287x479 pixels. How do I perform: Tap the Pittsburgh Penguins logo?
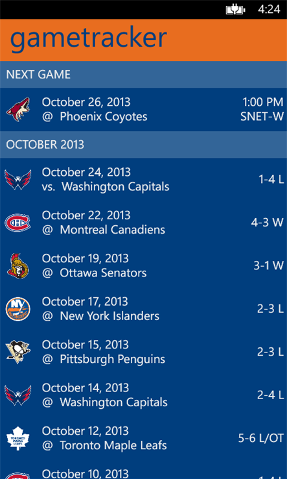pos(18,352)
